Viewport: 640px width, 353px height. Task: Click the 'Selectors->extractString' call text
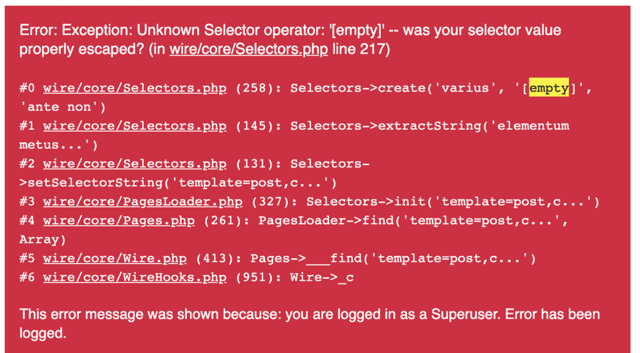(x=379, y=126)
